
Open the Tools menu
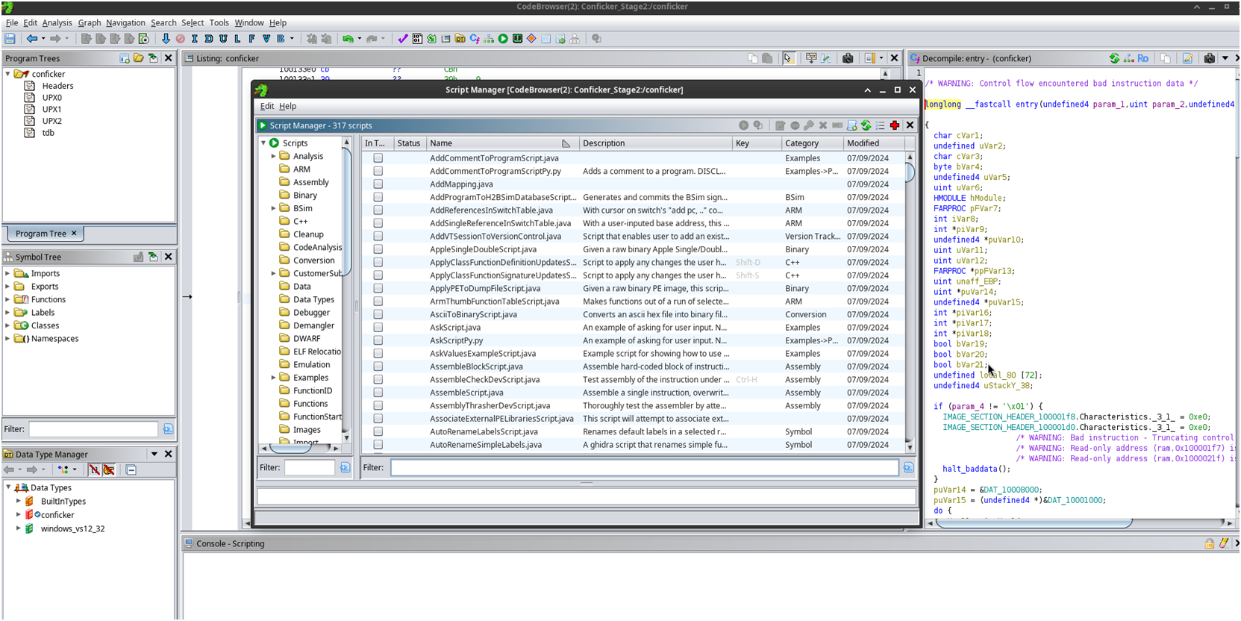219,22
